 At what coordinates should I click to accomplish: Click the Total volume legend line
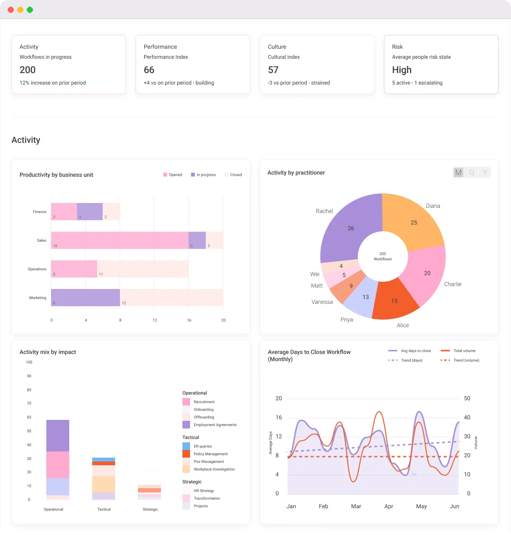click(x=445, y=351)
